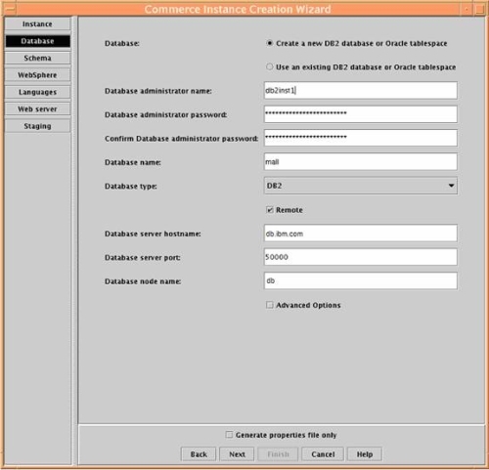Viewport: 489px width, 470px height.
Task: Click the Back button
Action: 199,454
